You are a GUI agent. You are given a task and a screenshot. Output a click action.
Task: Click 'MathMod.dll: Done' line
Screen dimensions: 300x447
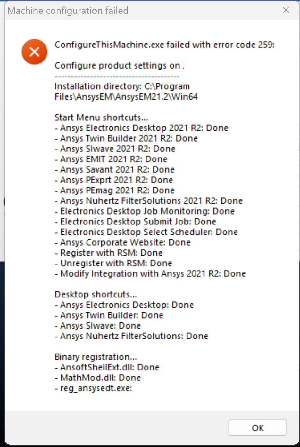click(98, 378)
